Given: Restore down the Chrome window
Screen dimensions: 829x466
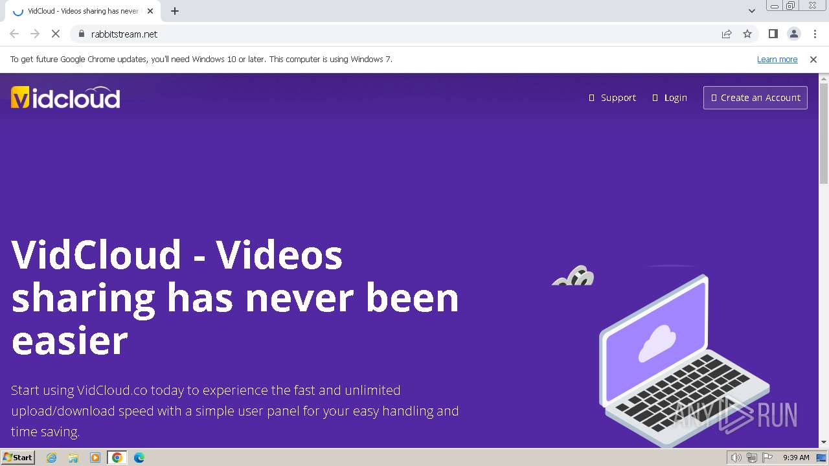Looking at the screenshot, I should 791,6.
